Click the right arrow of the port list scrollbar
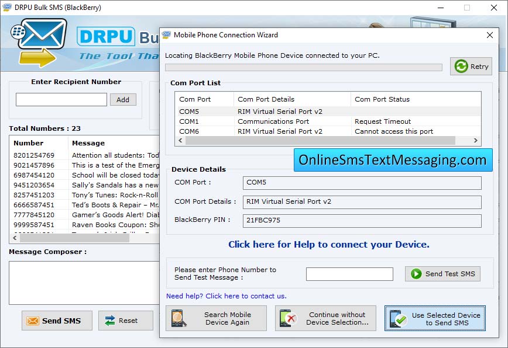 (x=475, y=141)
